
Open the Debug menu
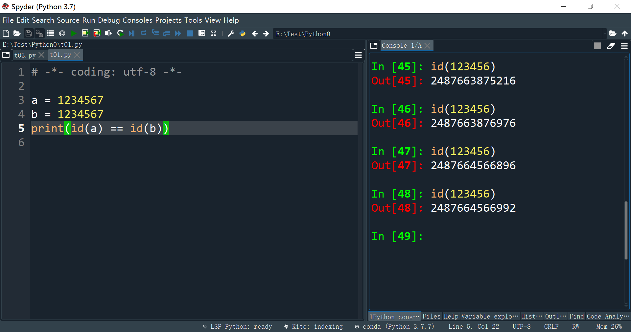click(x=109, y=20)
